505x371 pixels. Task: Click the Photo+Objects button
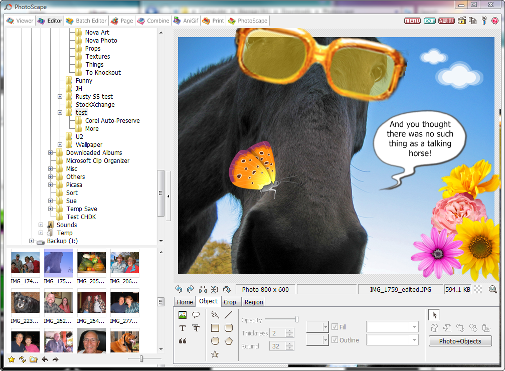[460, 341]
